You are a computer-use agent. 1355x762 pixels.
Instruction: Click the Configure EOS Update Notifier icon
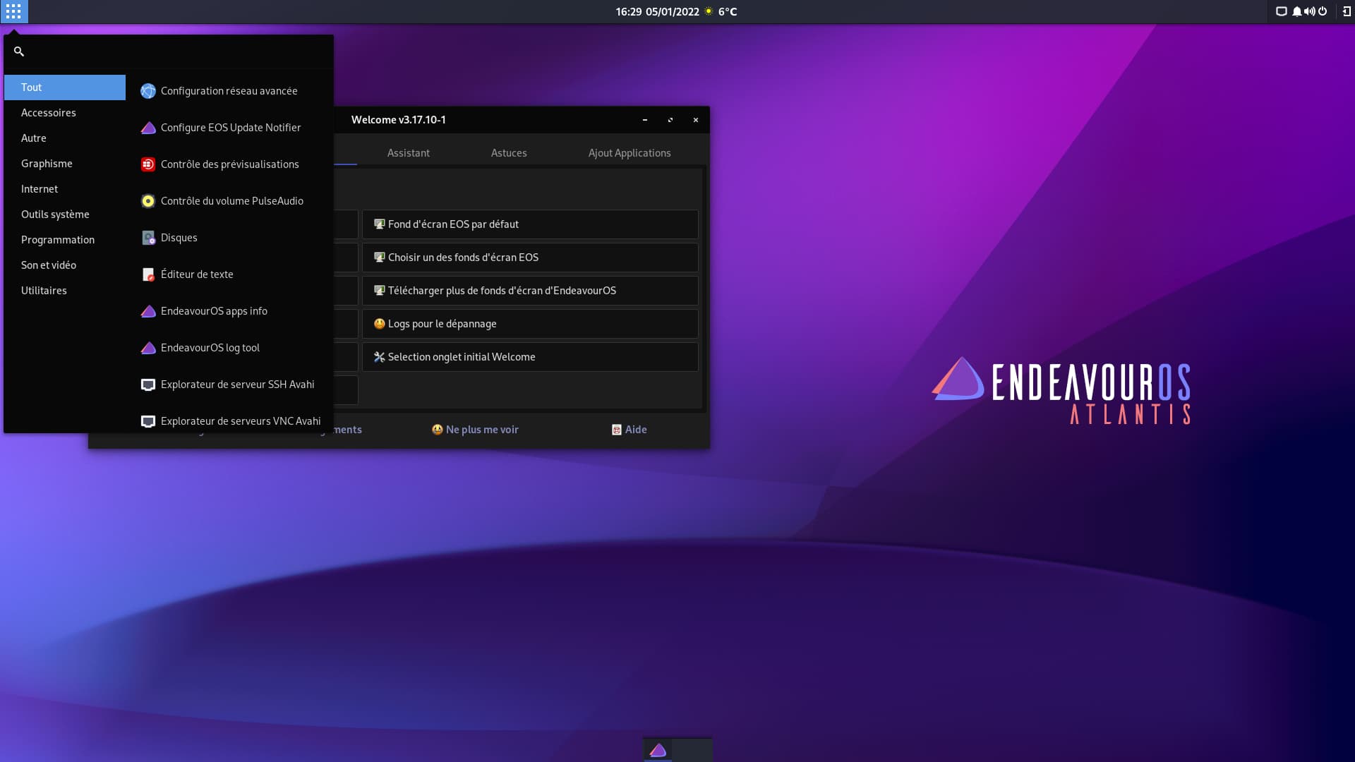(148, 128)
